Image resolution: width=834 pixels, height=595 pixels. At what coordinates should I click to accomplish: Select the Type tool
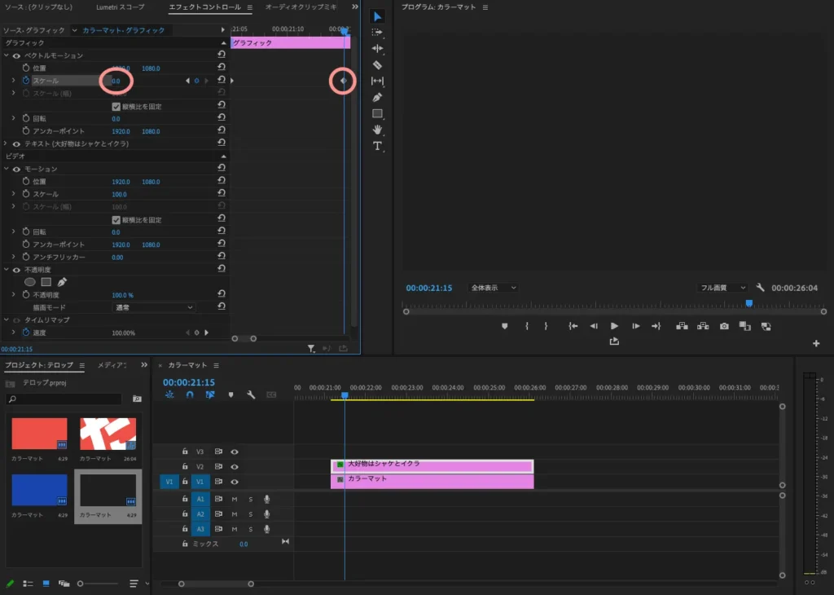coord(377,146)
